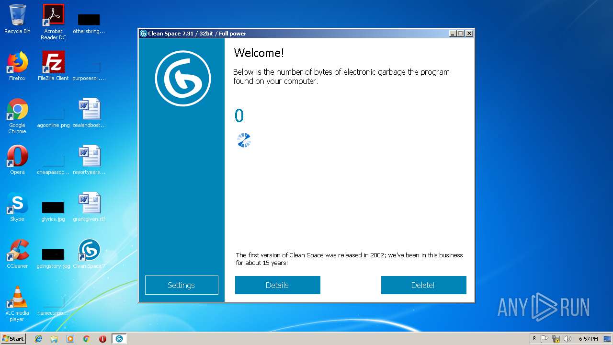The height and width of the screenshot is (345, 613).
Task: Maximize the Clean Space window
Action: [x=461, y=34]
